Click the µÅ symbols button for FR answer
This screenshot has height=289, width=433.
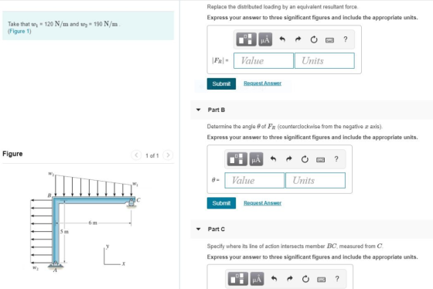coord(265,39)
